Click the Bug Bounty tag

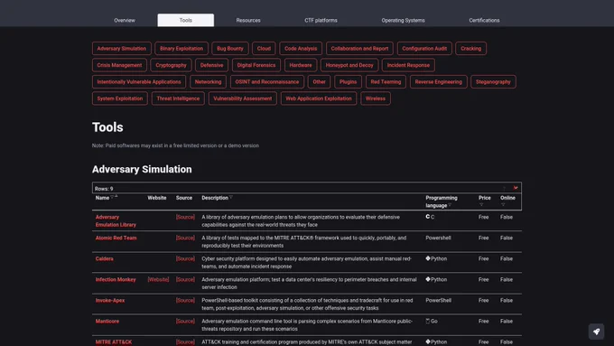(230, 49)
